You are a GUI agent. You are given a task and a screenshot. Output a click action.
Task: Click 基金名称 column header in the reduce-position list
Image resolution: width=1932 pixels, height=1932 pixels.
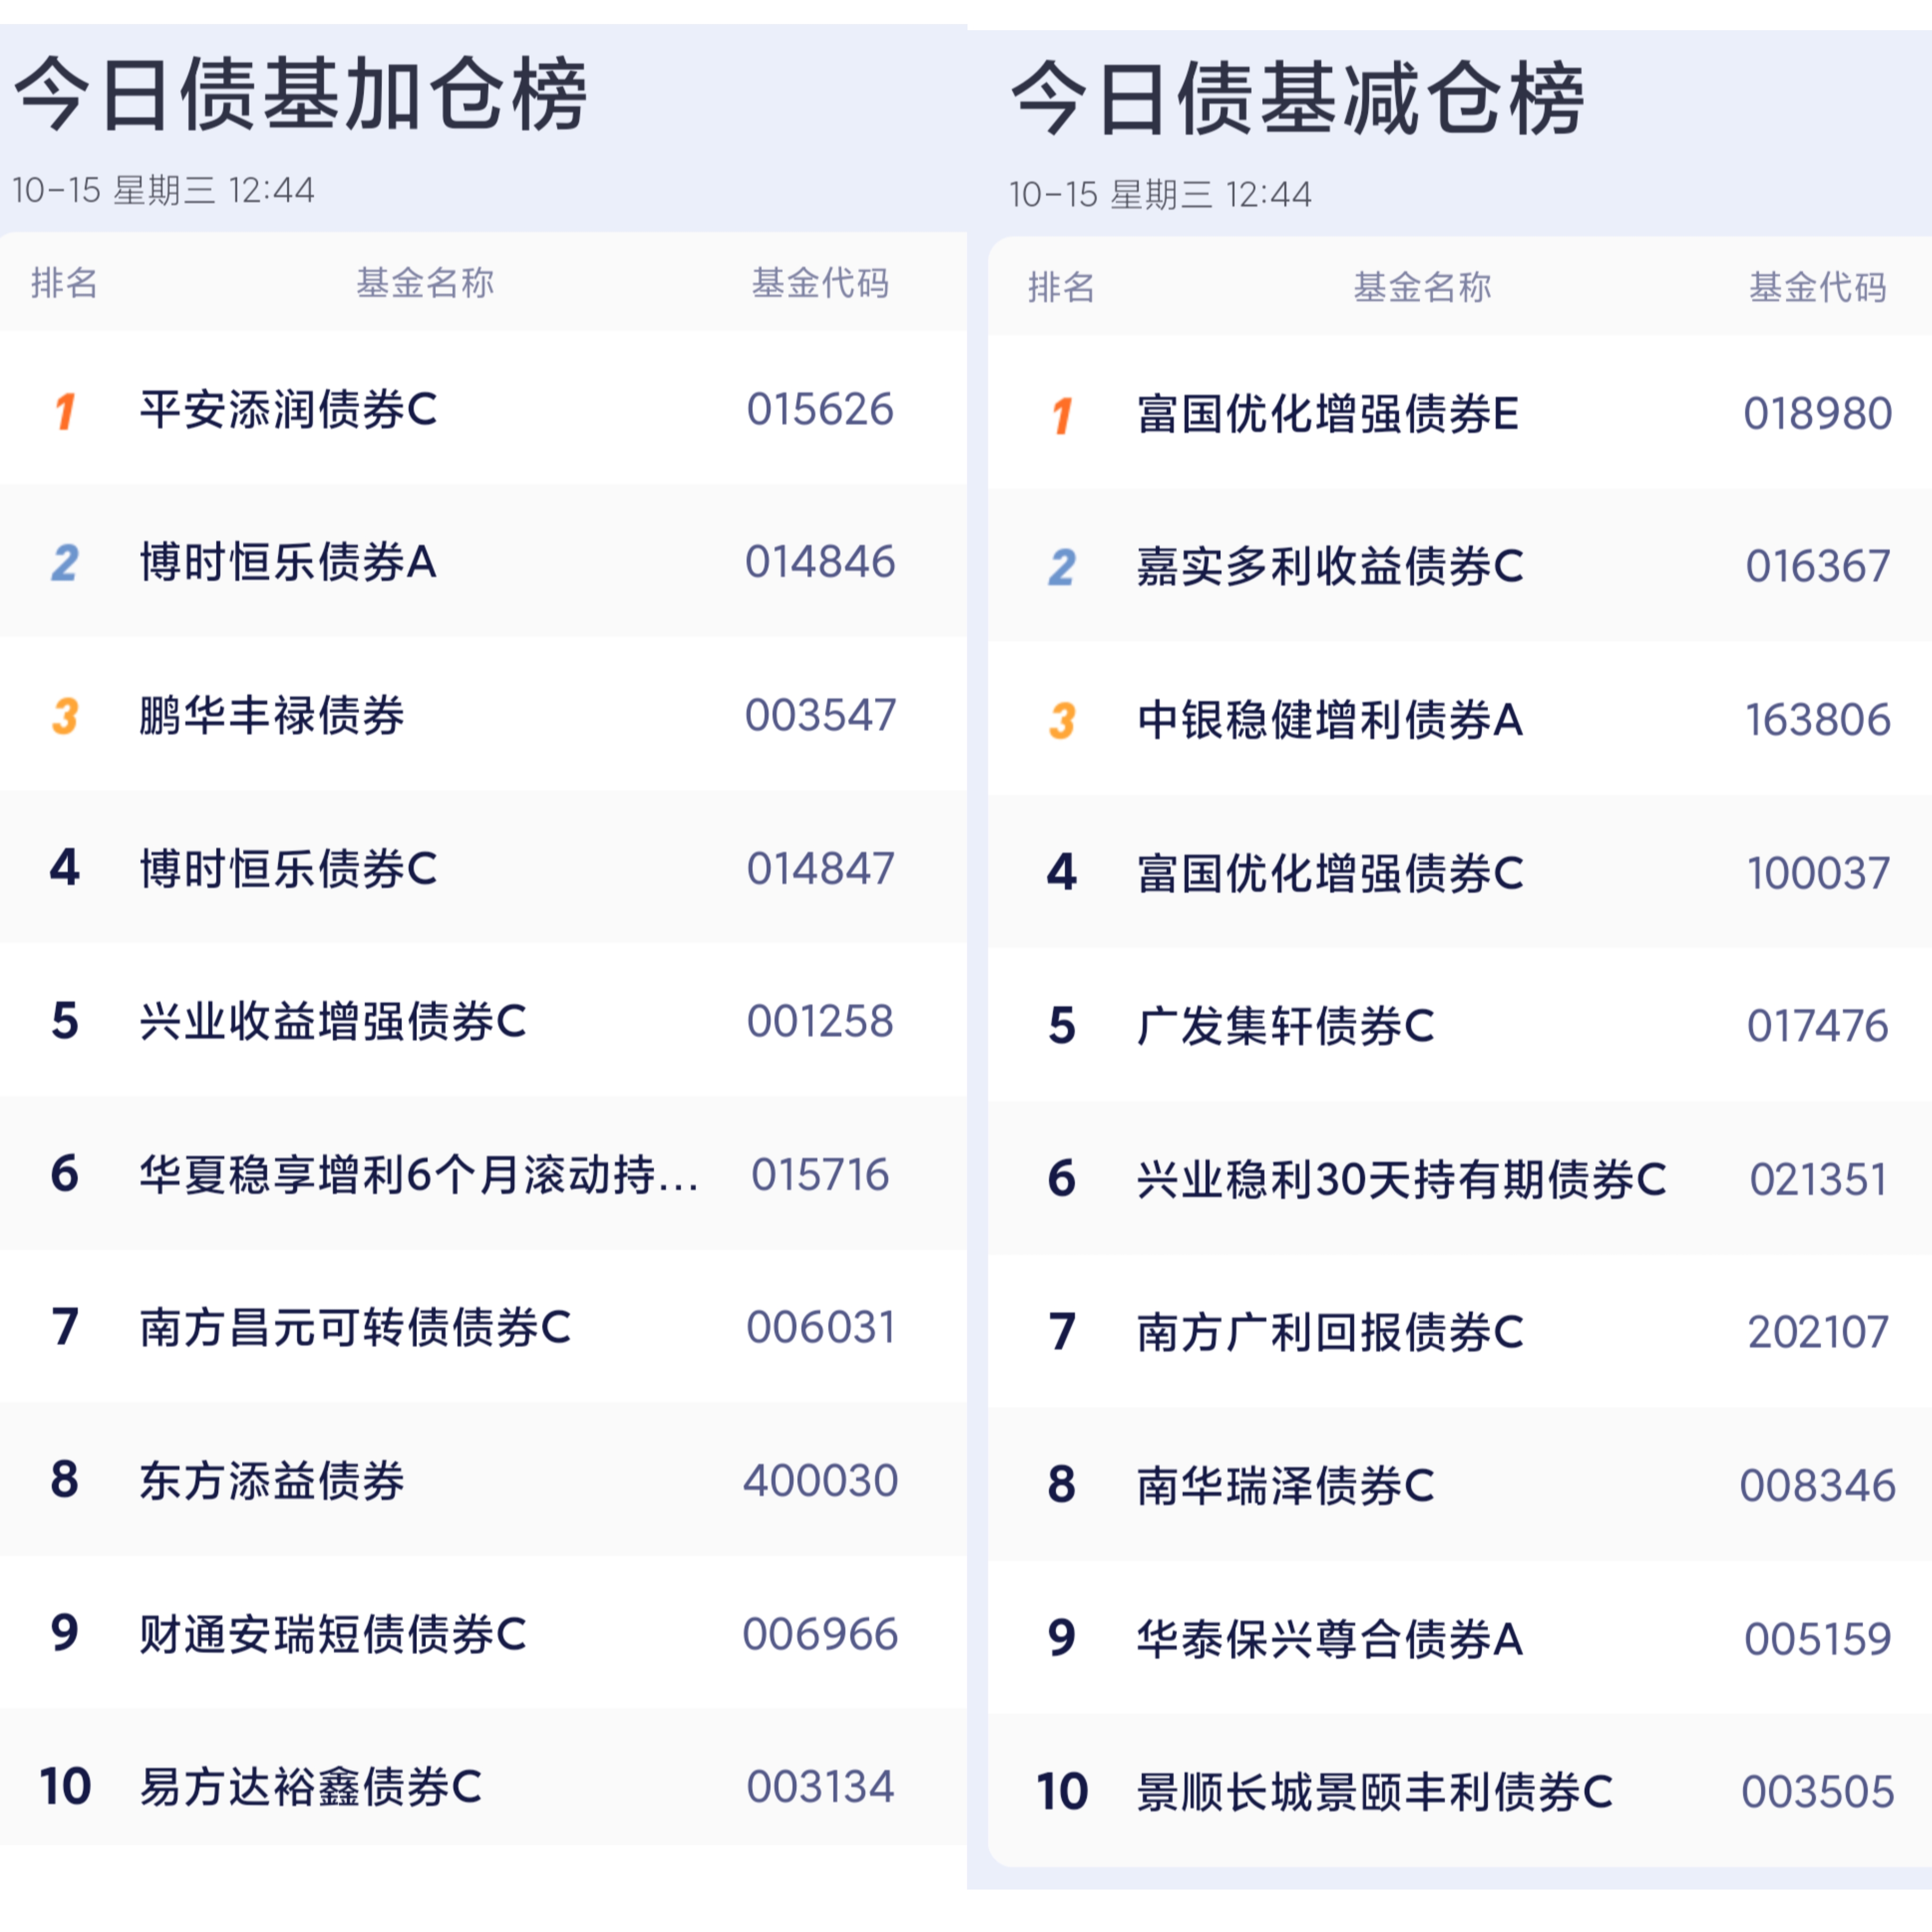(x=1421, y=287)
